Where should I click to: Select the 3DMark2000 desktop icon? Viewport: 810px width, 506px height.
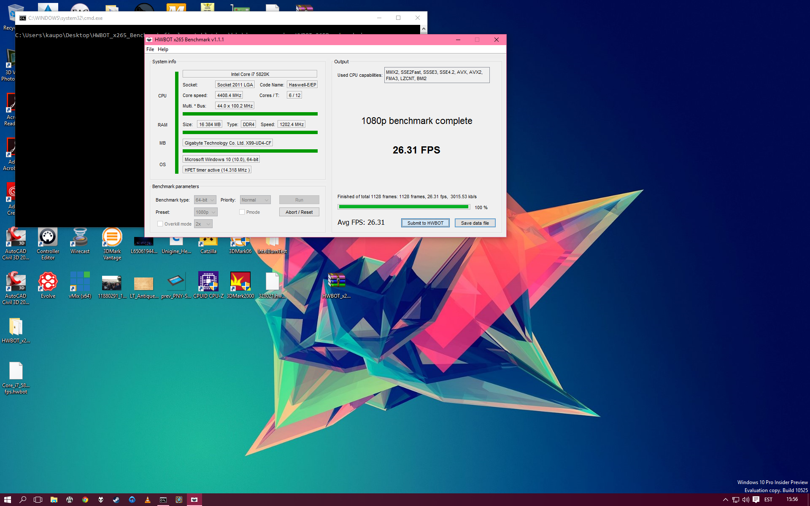pyautogui.click(x=240, y=285)
